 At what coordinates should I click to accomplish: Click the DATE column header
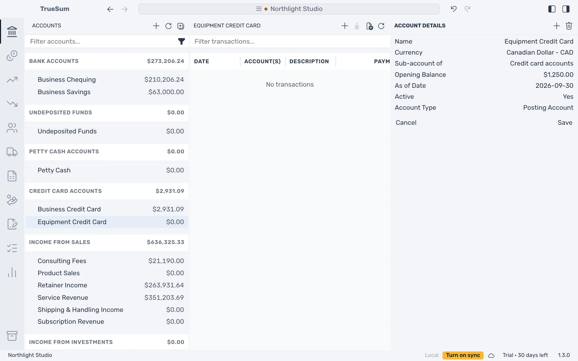[x=201, y=62]
